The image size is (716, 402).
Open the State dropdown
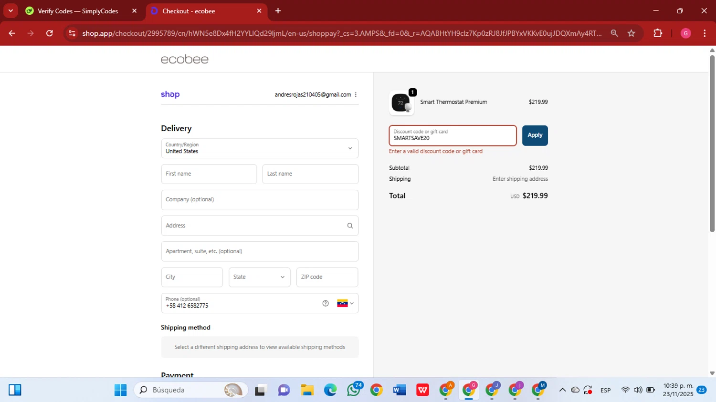click(259, 277)
